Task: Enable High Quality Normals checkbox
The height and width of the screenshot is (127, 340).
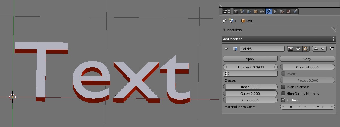Action: 283,94
